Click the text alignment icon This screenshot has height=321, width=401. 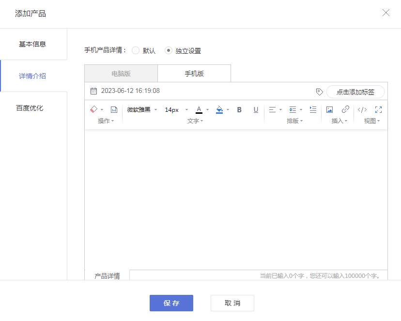click(x=272, y=109)
